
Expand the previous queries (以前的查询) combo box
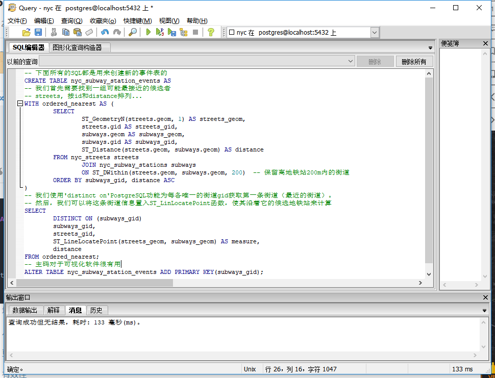[x=351, y=61]
